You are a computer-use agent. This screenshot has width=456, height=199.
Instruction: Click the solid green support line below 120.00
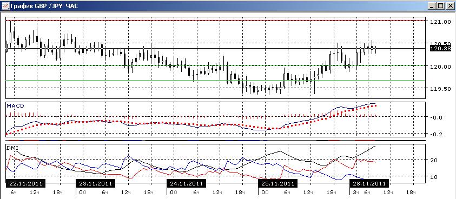click(x=215, y=80)
